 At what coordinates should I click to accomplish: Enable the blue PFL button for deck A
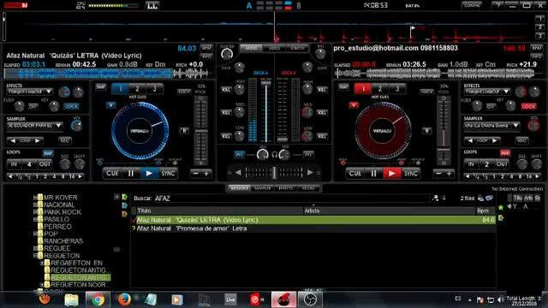point(240,154)
